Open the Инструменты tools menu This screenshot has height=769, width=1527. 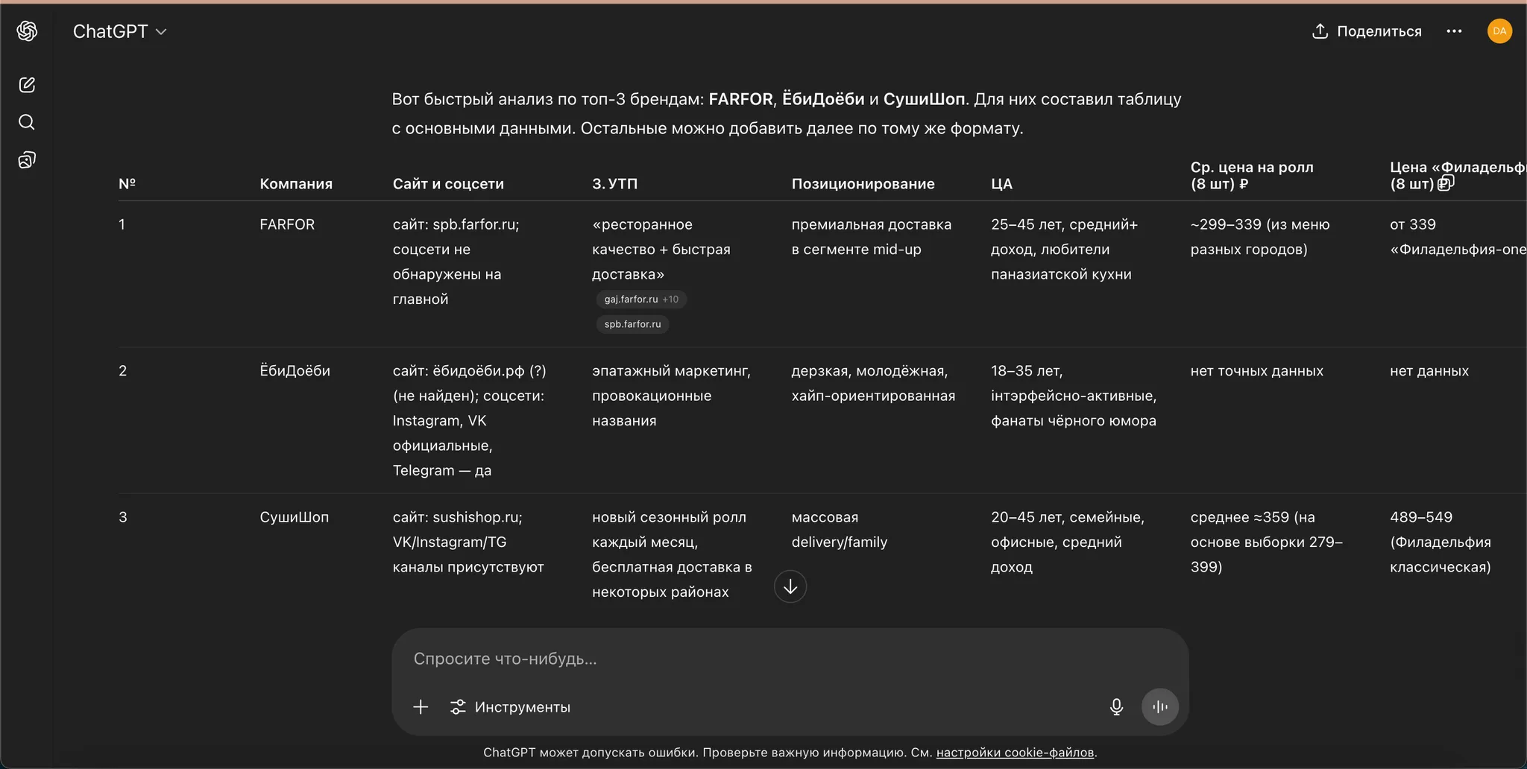tap(510, 706)
